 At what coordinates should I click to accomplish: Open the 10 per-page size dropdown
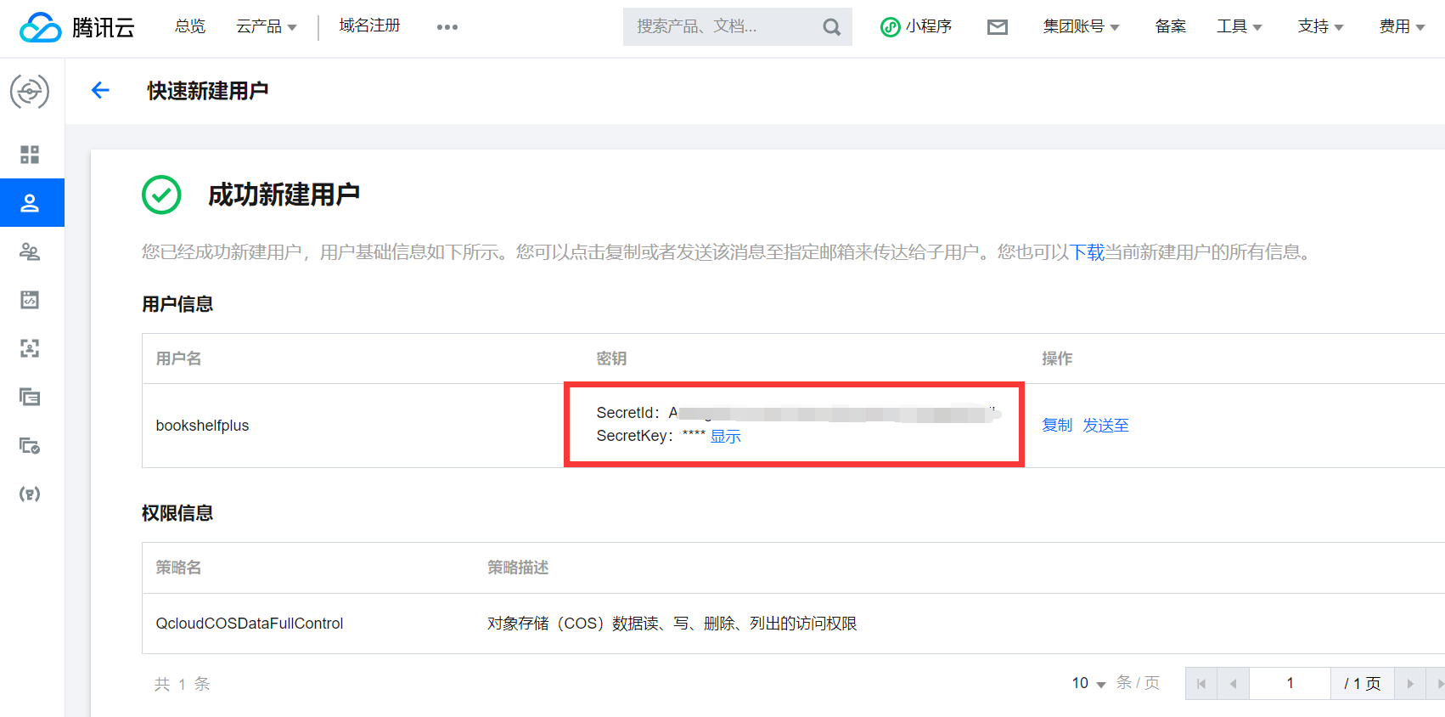(x=1088, y=683)
